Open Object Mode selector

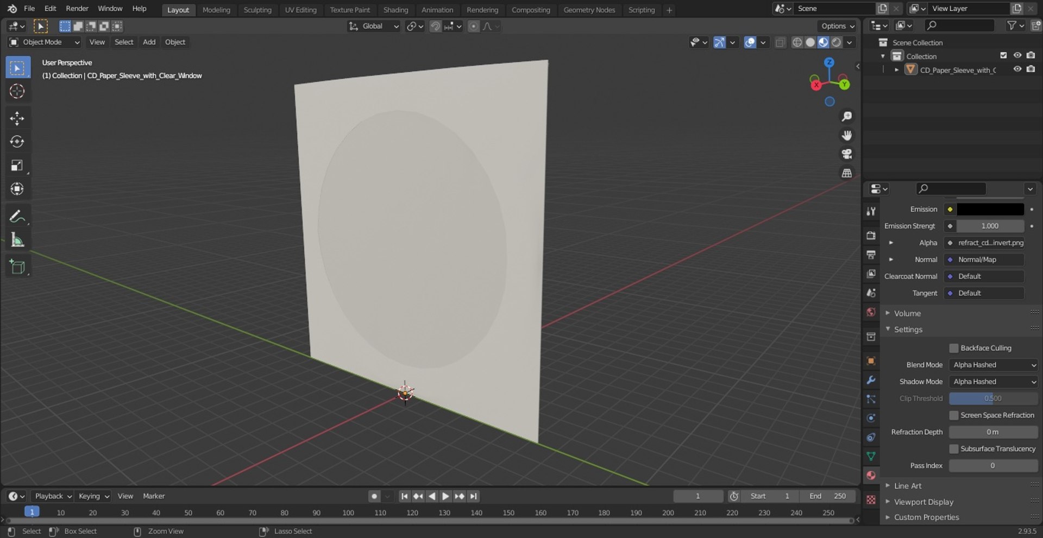[x=45, y=42]
